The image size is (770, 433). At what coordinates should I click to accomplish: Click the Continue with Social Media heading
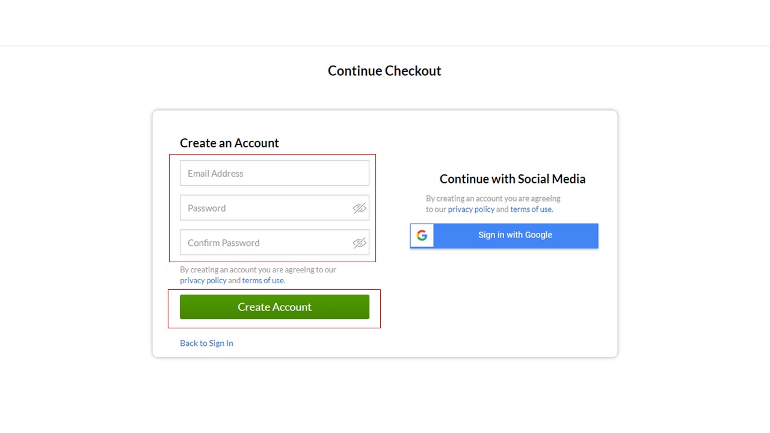(513, 179)
